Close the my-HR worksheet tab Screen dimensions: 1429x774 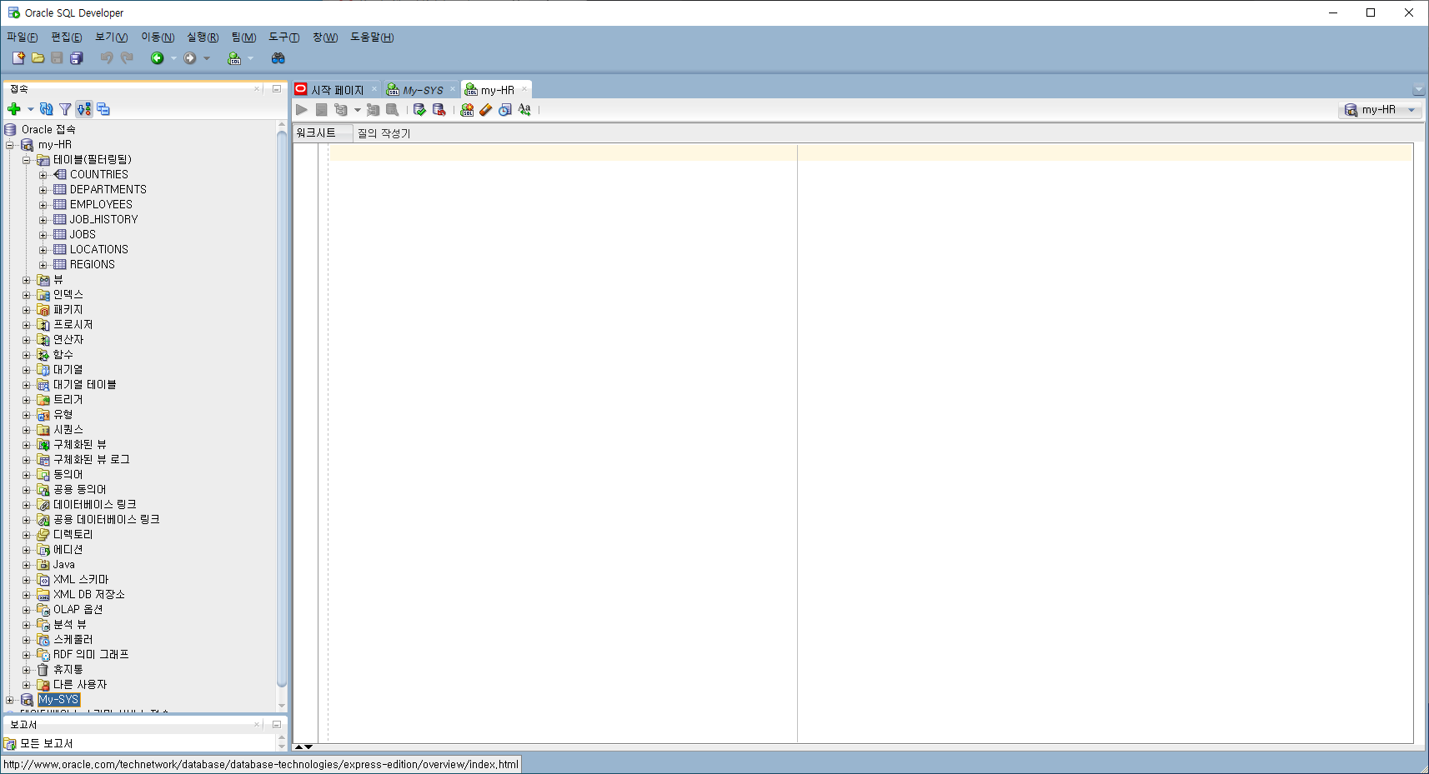[x=524, y=89]
